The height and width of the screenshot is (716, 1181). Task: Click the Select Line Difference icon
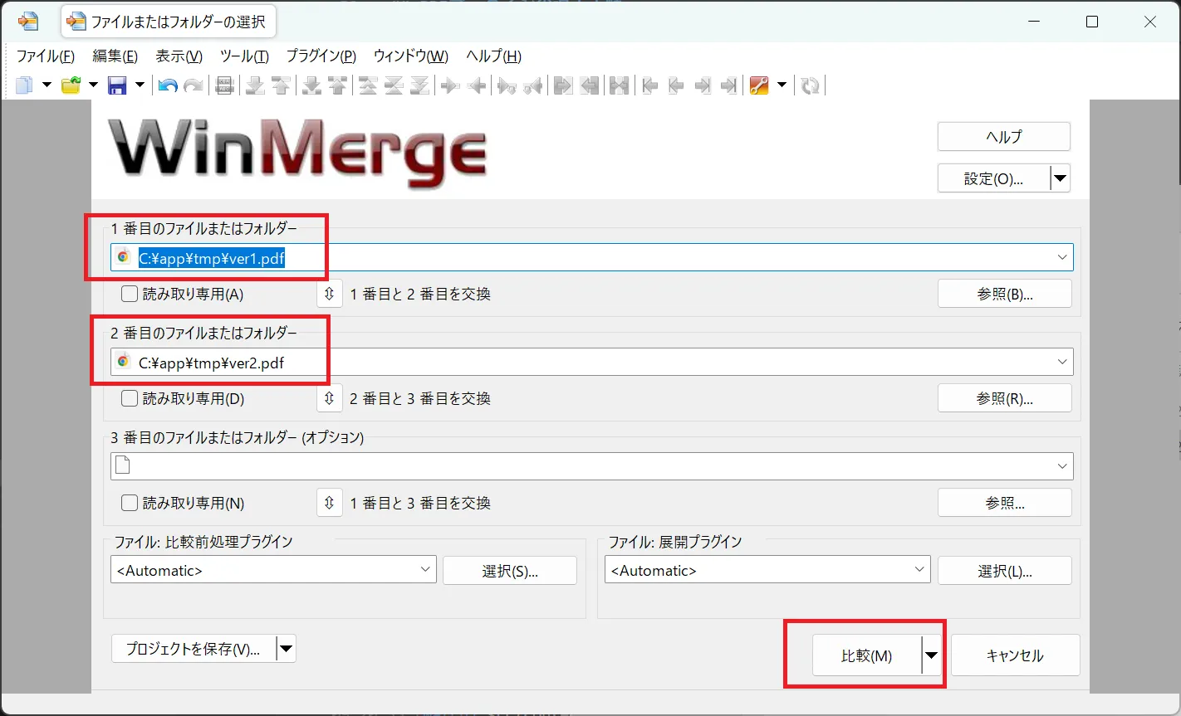point(223,85)
